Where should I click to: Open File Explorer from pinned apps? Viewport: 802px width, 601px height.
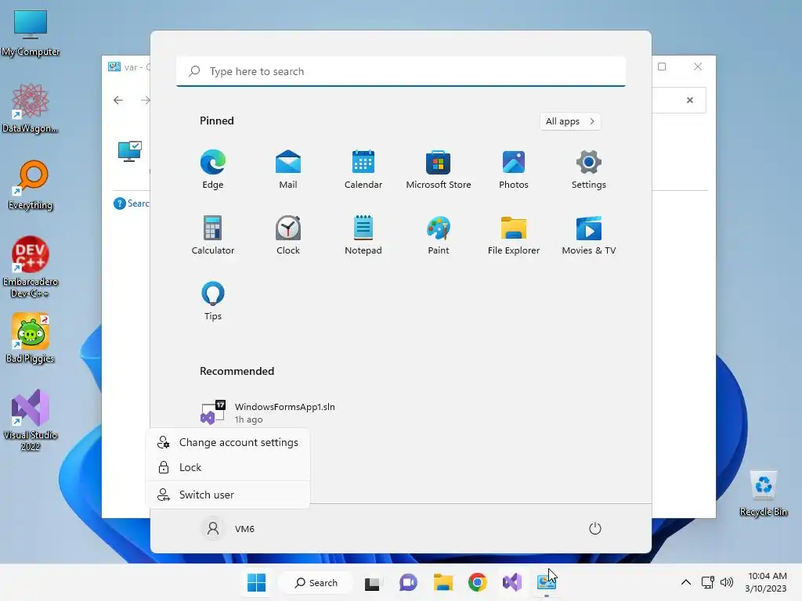point(514,235)
